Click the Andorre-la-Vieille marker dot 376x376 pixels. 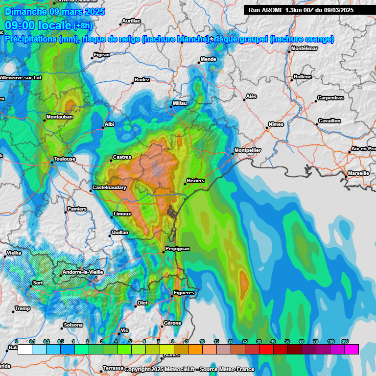click(x=61, y=276)
